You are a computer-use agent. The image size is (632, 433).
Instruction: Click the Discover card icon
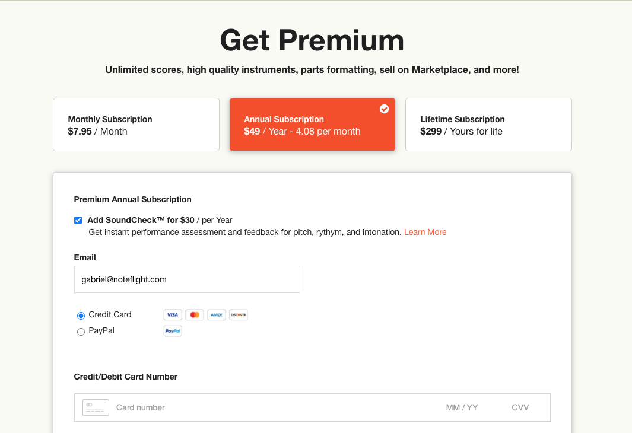pos(239,315)
